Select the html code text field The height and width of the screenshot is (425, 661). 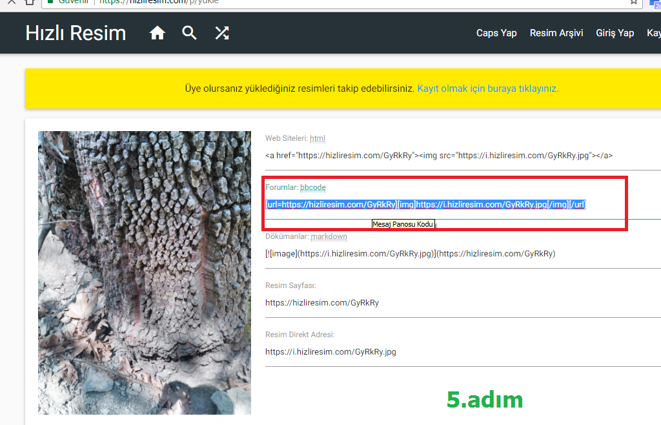point(463,156)
